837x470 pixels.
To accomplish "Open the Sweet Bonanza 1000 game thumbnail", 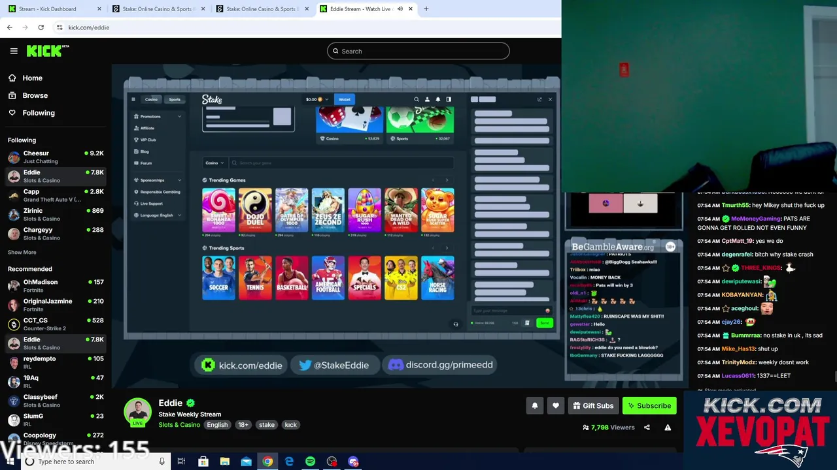I will 218,210.
